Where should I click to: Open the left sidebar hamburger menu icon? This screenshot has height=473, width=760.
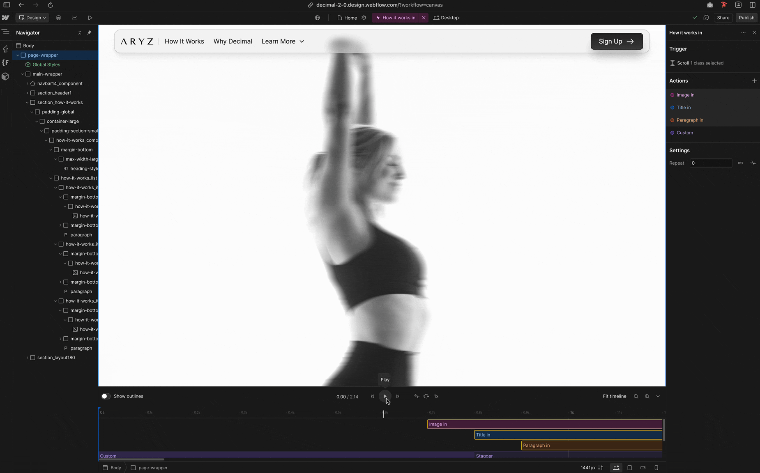pos(5,32)
